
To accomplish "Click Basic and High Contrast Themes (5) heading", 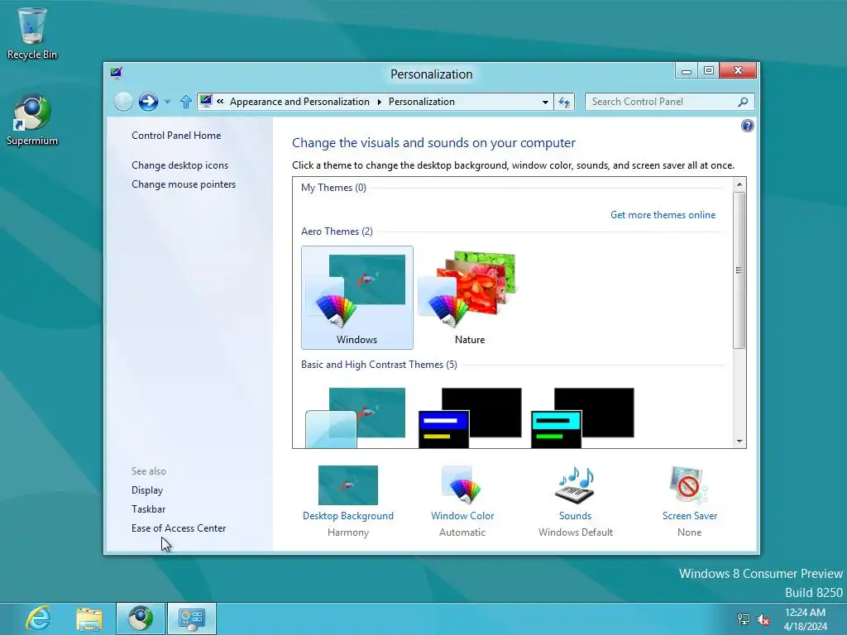I will [379, 365].
